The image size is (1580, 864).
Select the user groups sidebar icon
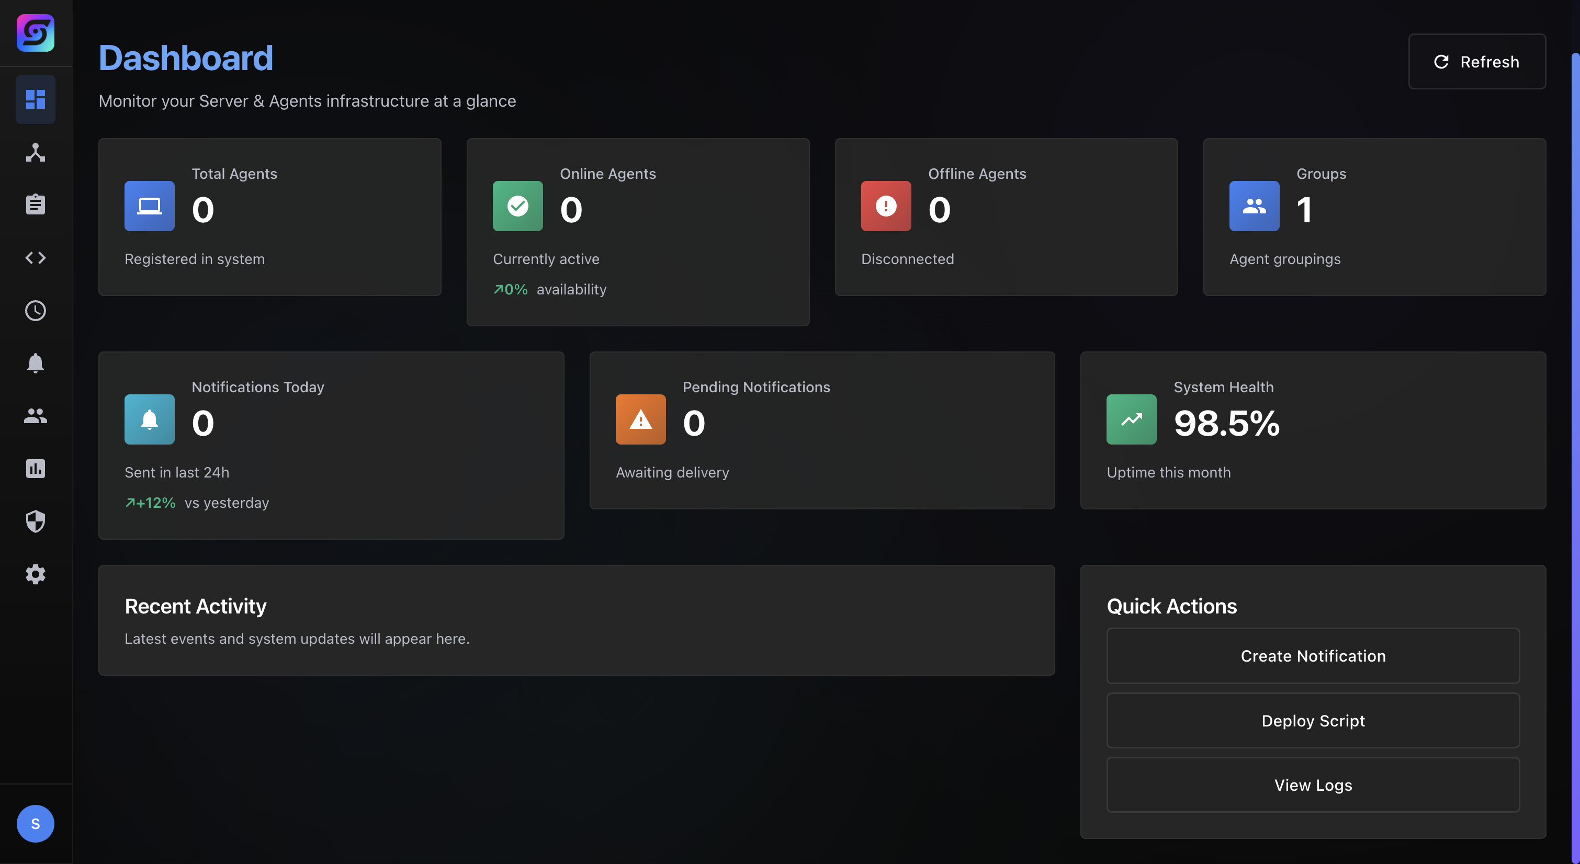pyautogui.click(x=35, y=416)
